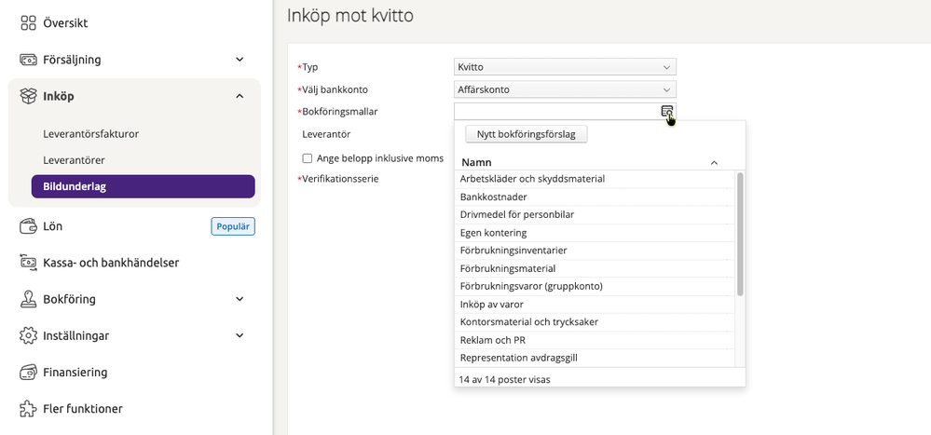Select Reklam och PR template
931x435 pixels.
595,340
